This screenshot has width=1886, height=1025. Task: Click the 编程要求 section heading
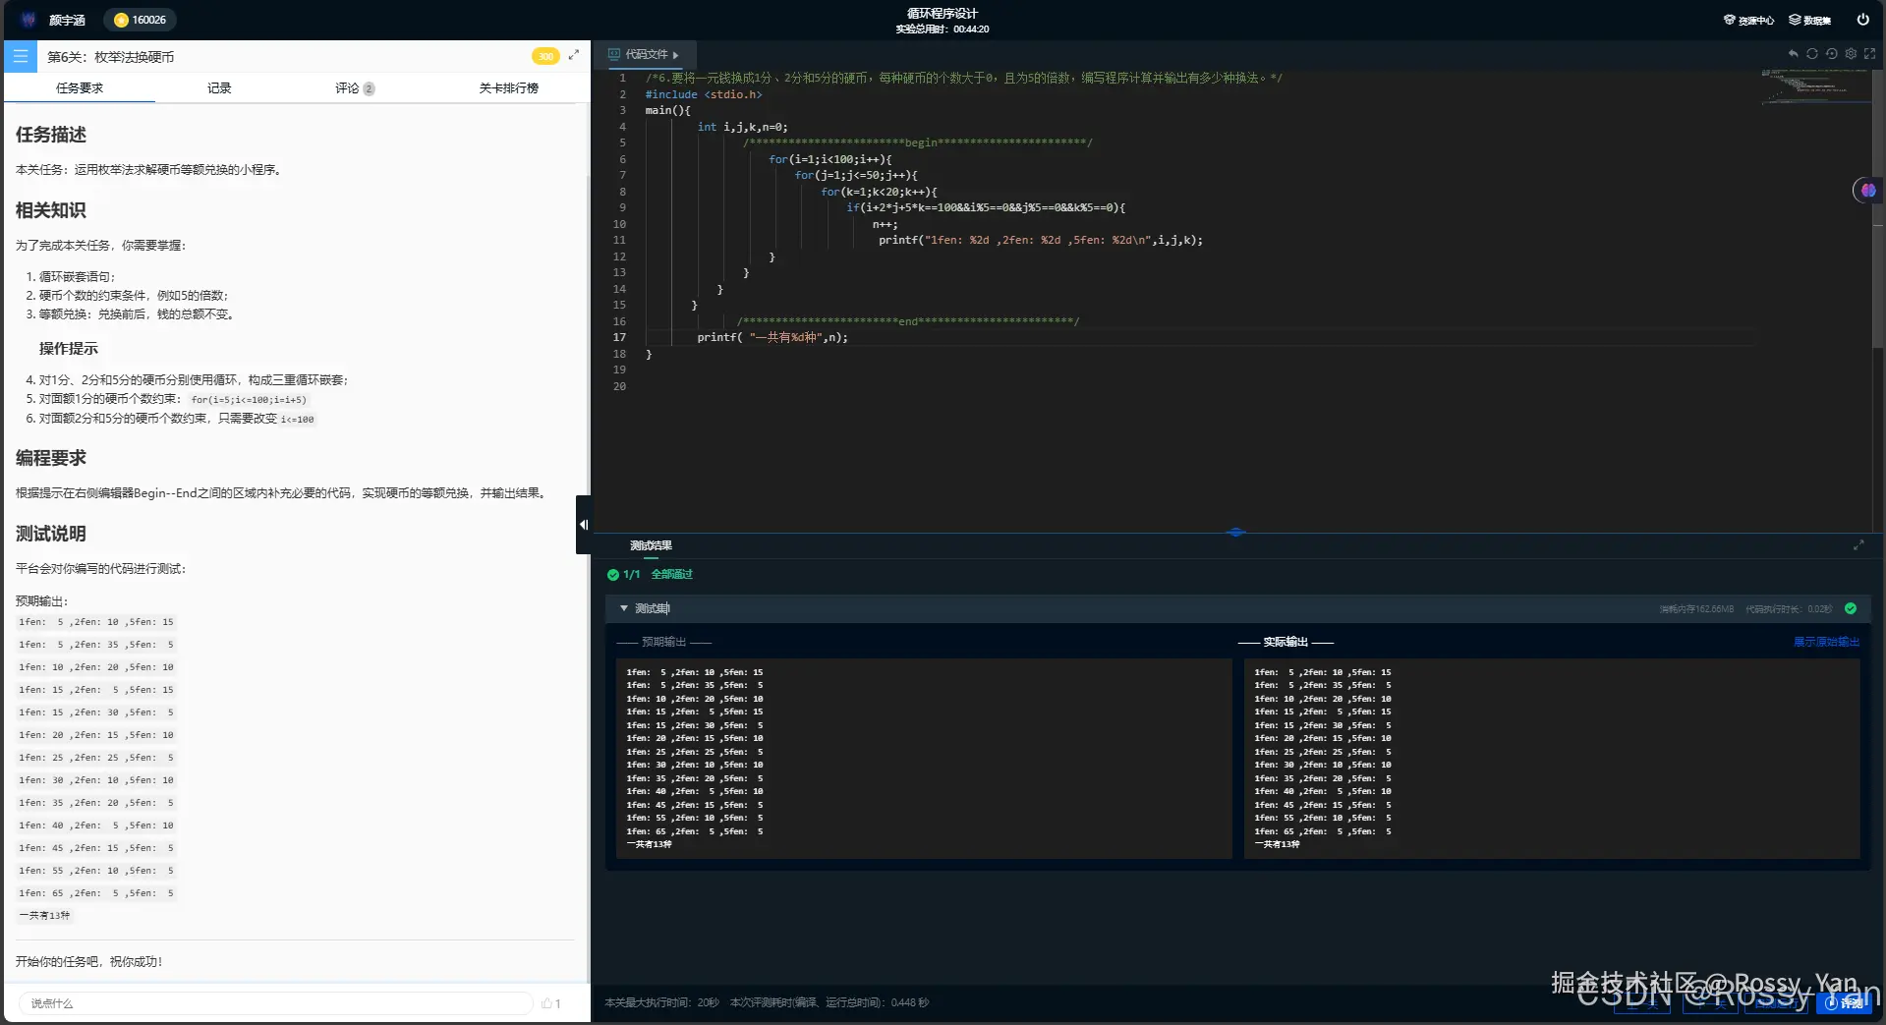click(x=51, y=458)
